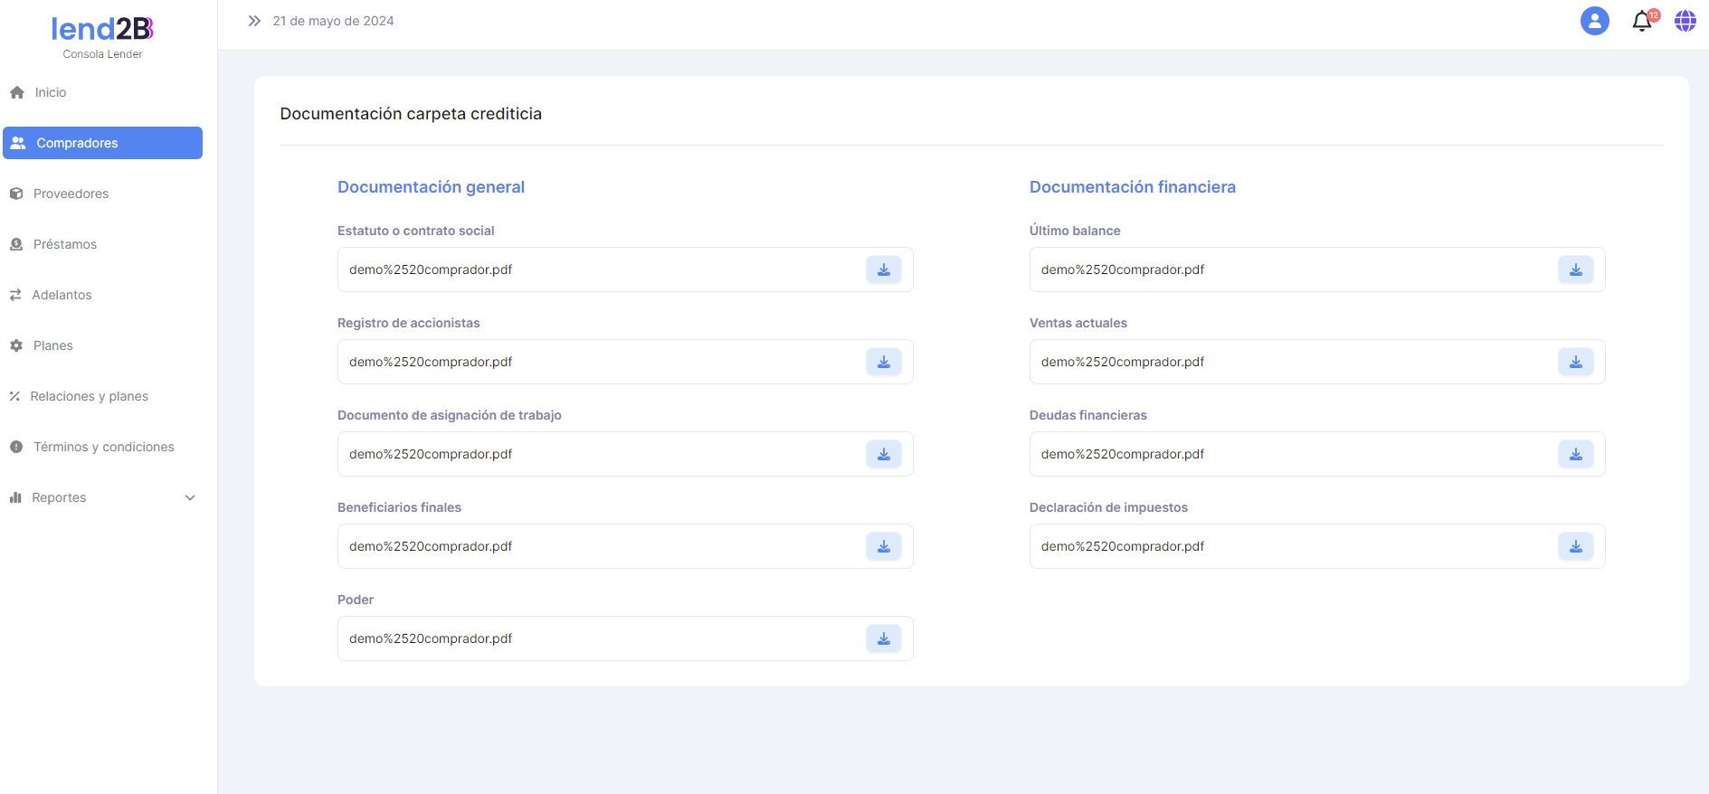Click the lend2B logo
This screenshot has height=794, width=1709.
point(102,30)
